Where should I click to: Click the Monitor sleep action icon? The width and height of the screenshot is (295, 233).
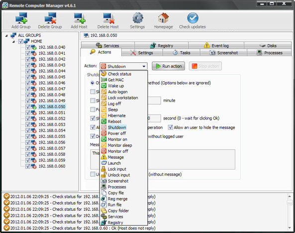(103, 145)
